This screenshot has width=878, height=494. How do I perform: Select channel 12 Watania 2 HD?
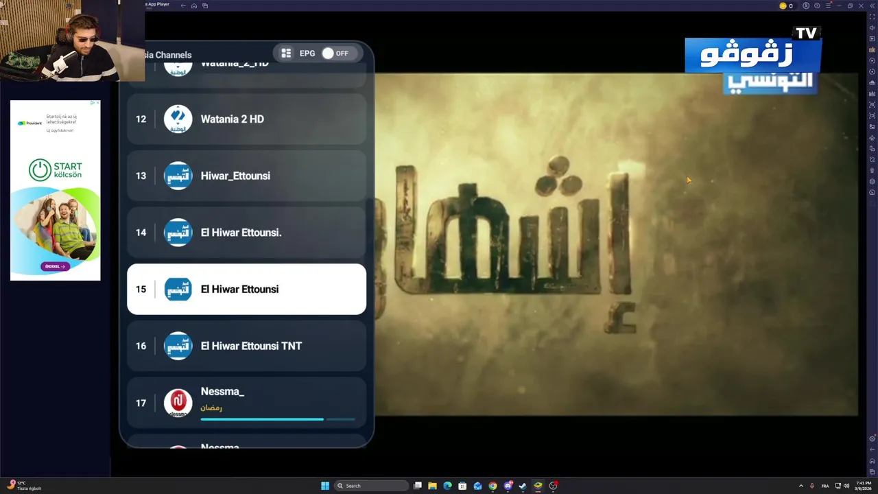tap(246, 119)
